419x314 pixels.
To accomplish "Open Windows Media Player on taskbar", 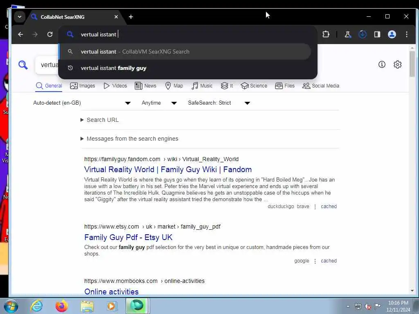I will [112, 306].
